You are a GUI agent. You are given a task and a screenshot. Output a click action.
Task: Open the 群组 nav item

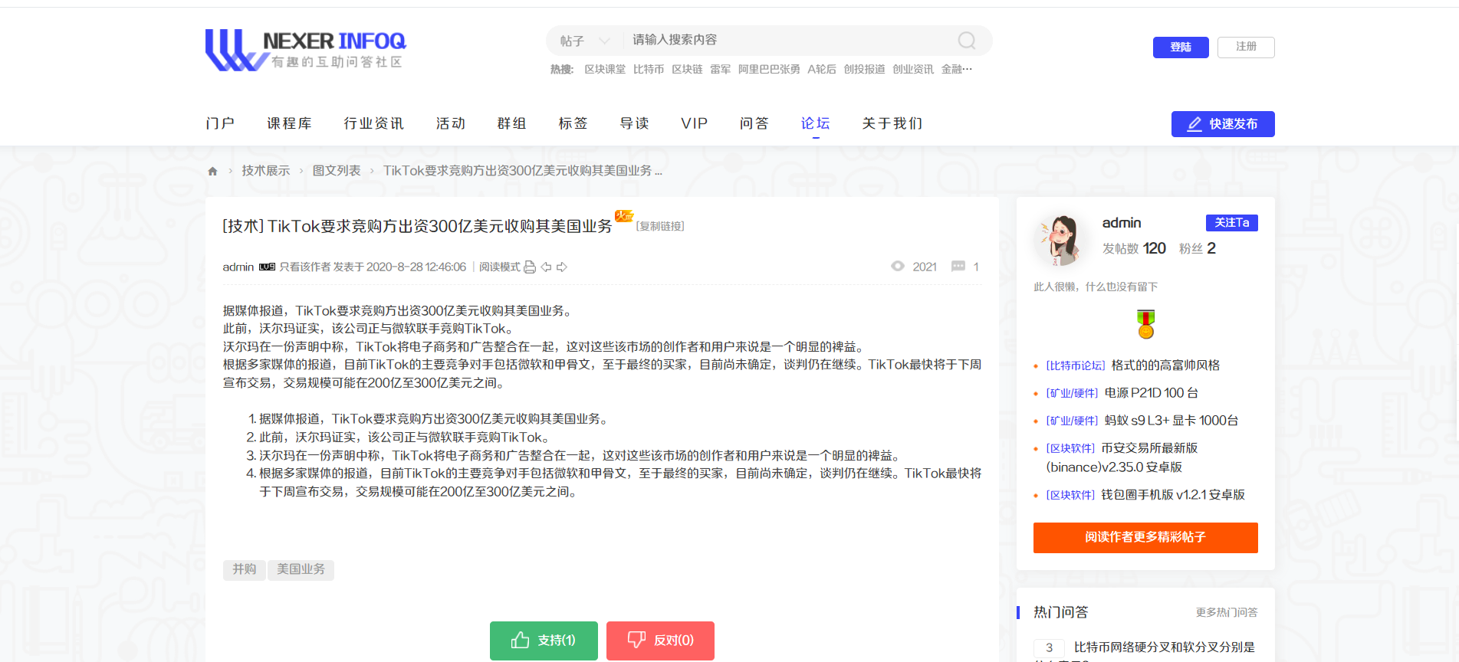[x=511, y=123]
